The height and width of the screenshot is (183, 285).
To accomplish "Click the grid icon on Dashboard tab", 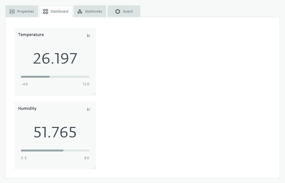I will pos(45,12).
